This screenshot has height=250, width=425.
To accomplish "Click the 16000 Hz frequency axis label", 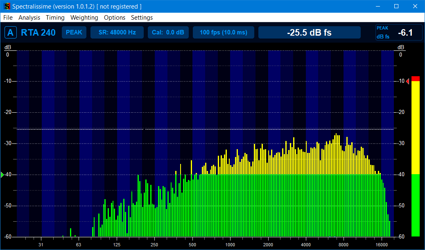I will click(x=381, y=245).
